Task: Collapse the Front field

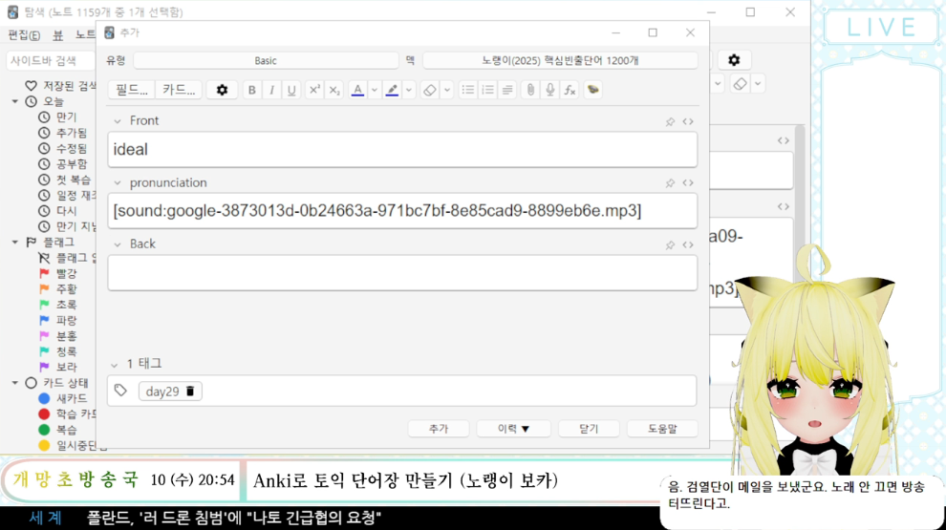Action: tap(117, 121)
